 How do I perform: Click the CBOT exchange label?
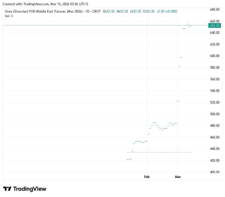96,11
